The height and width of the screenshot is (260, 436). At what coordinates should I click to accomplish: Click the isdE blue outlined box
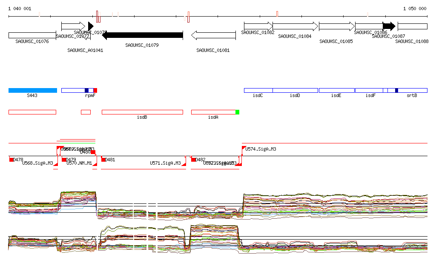(337, 90)
